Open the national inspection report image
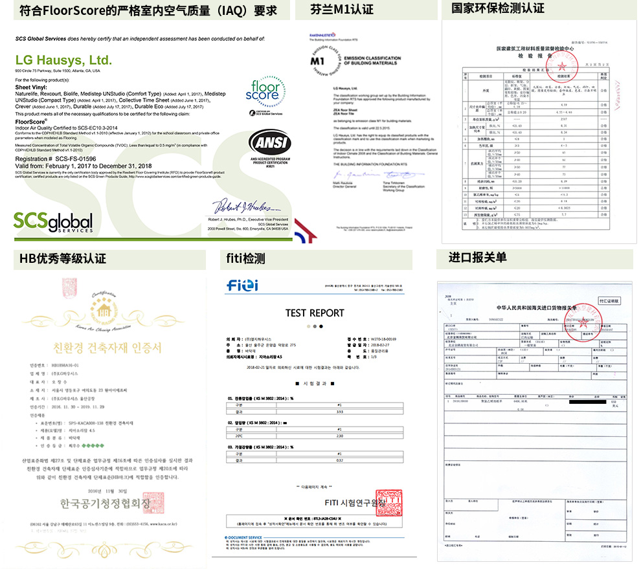This screenshot has width=641, height=569. pyautogui.click(x=539, y=132)
